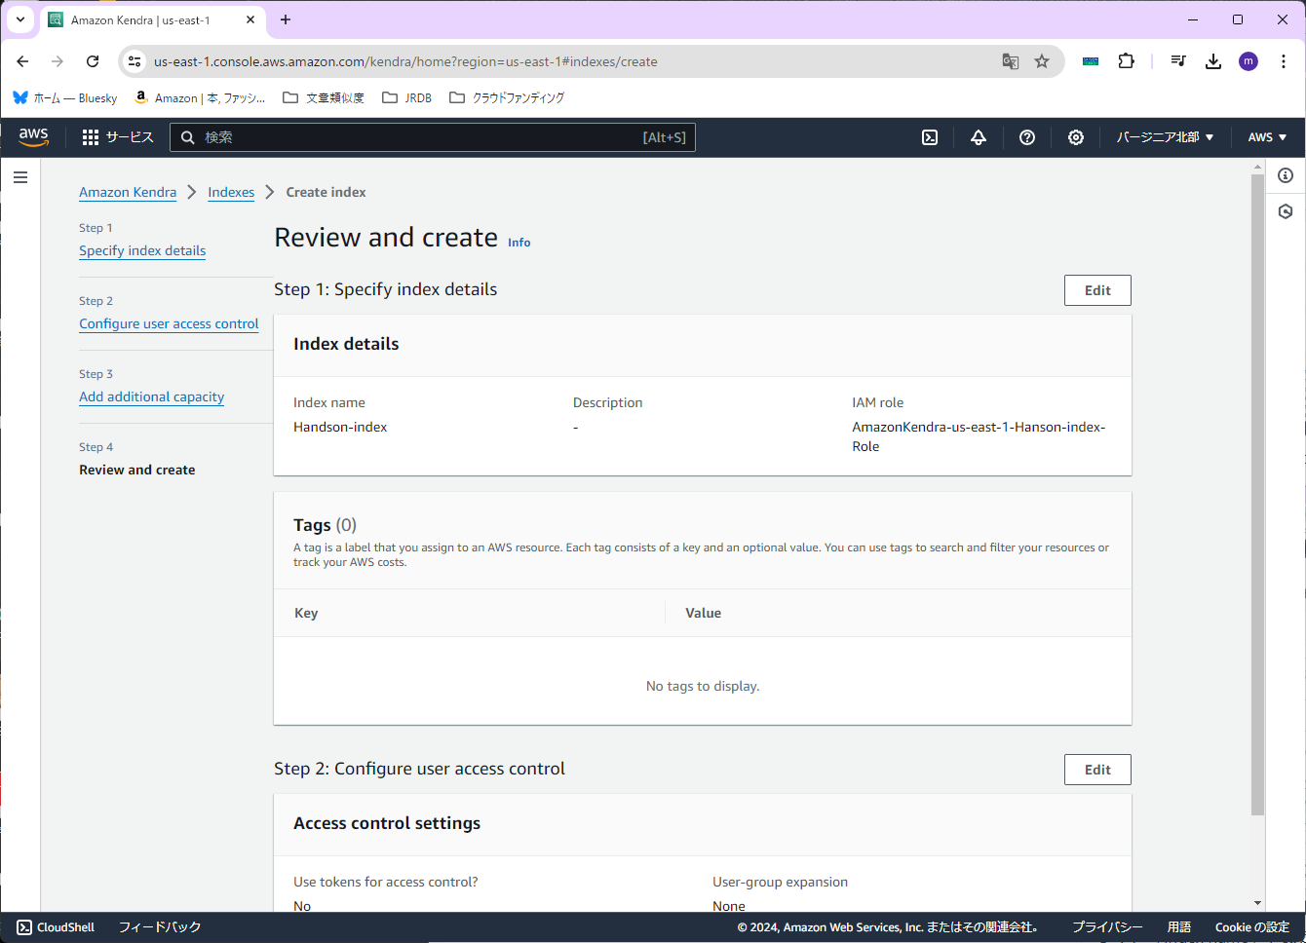Open the Bluesky home bookmark
The image size is (1306, 943).
tap(65, 97)
